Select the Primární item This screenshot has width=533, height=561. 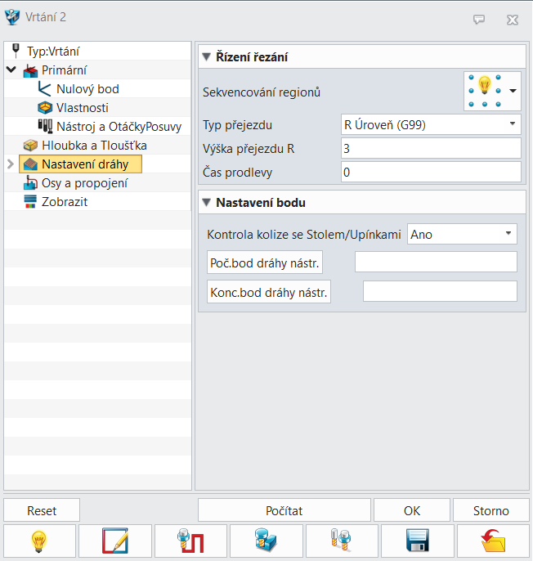click(64, 70)
